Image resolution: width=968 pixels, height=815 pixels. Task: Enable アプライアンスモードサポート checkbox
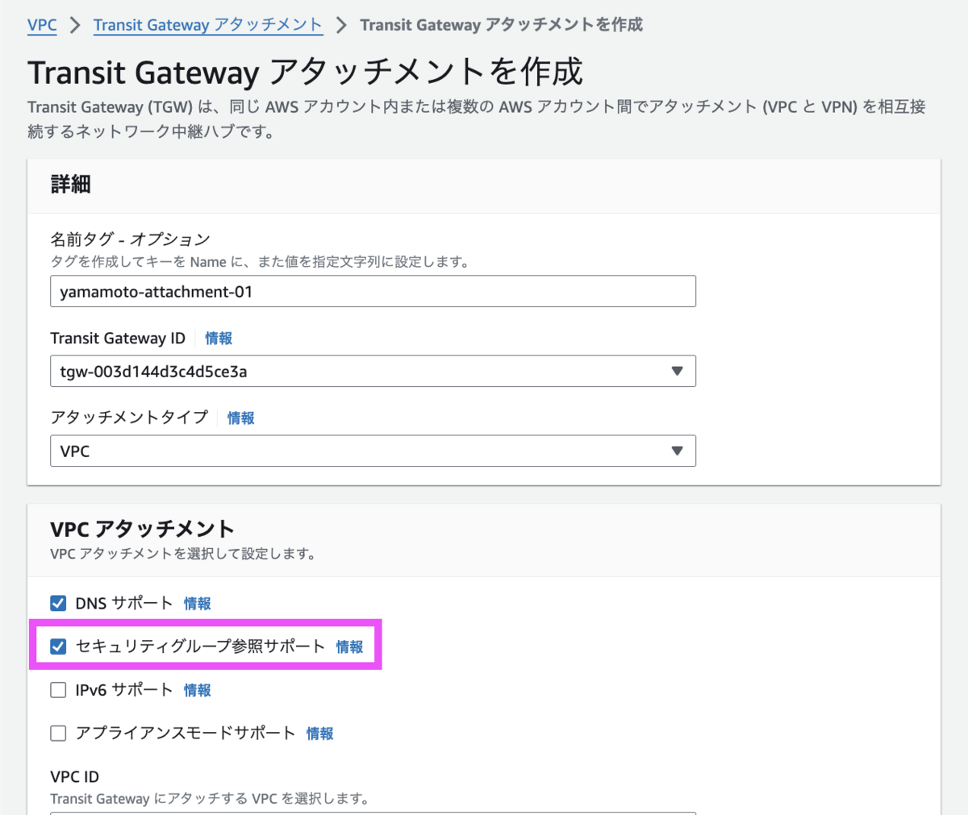click(58, 734)
